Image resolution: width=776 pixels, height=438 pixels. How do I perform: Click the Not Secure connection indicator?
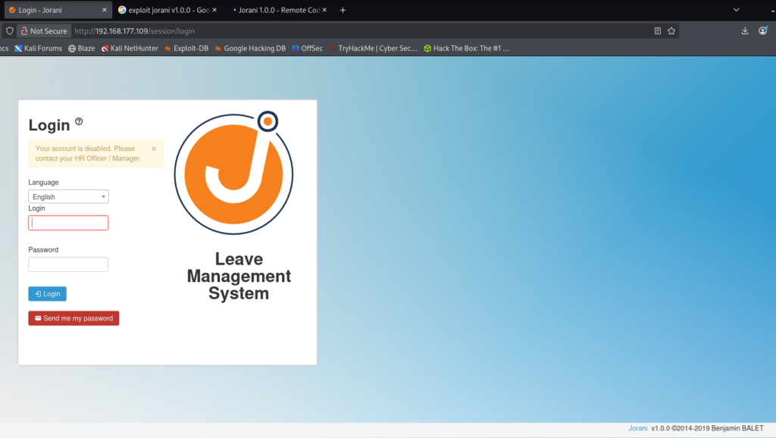click(x=42, y=31)
